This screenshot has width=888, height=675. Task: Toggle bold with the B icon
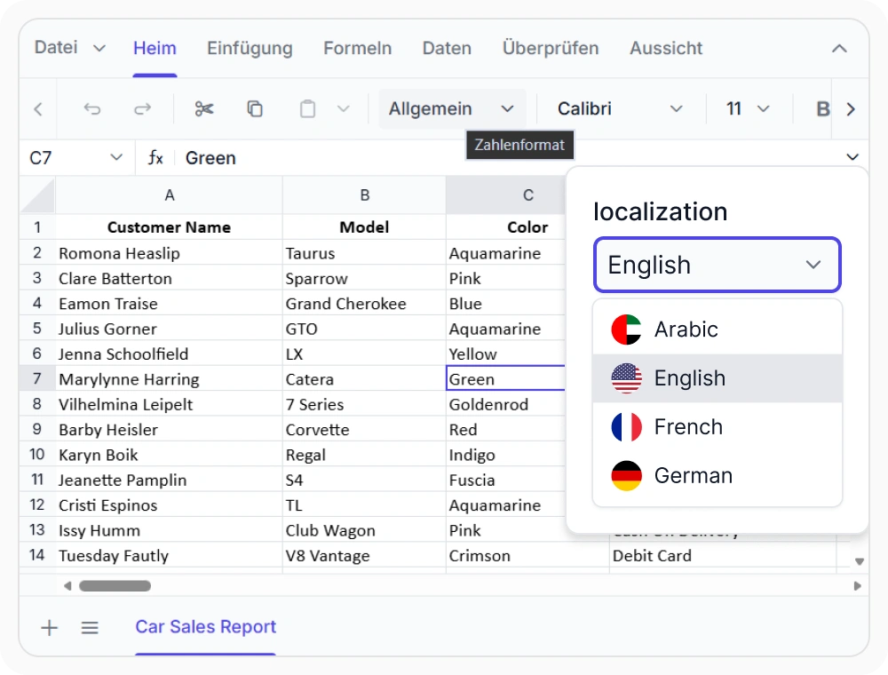point(823,108)
